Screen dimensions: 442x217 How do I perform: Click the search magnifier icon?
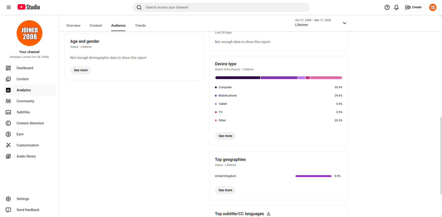[x=139, y=7]
